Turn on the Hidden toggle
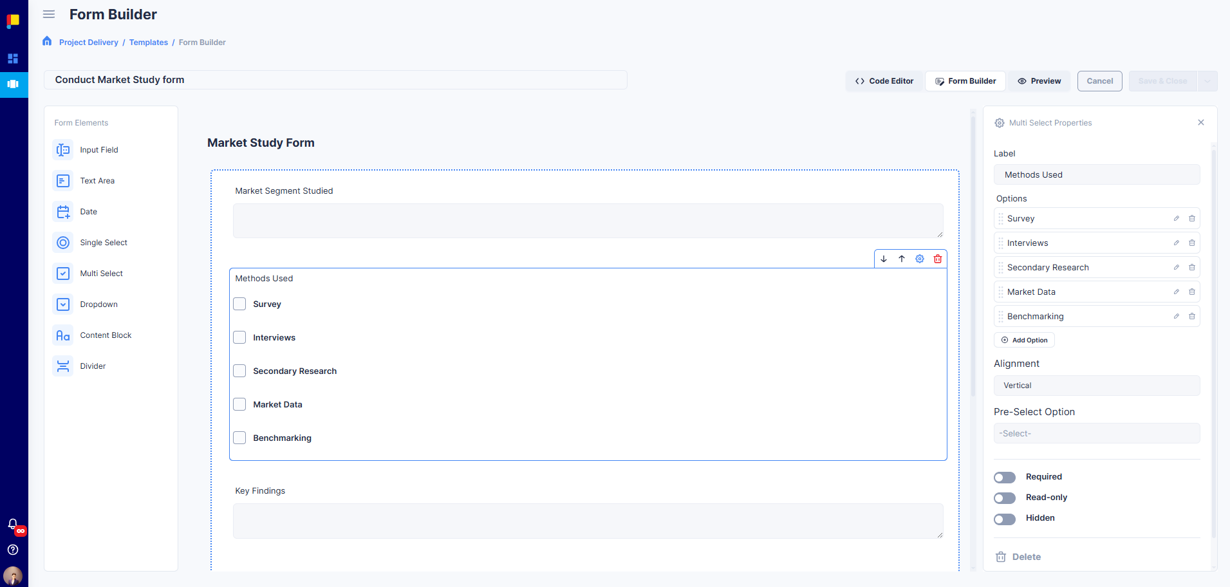1230x587 pixels. [x=1004, y=519]
